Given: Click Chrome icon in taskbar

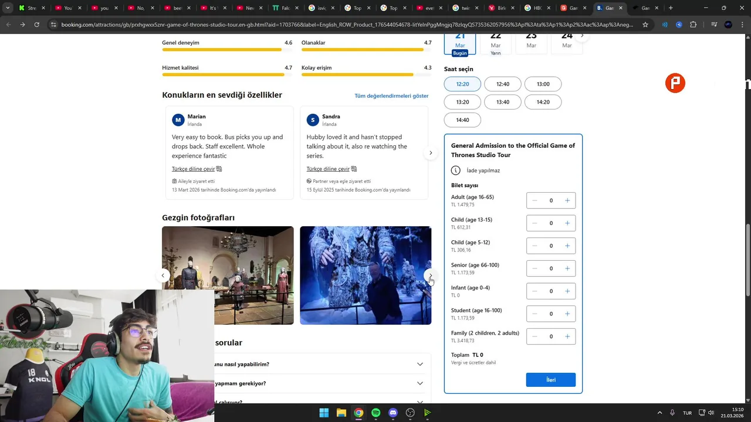Looking at the screenshot, I should tap(358, 413).
